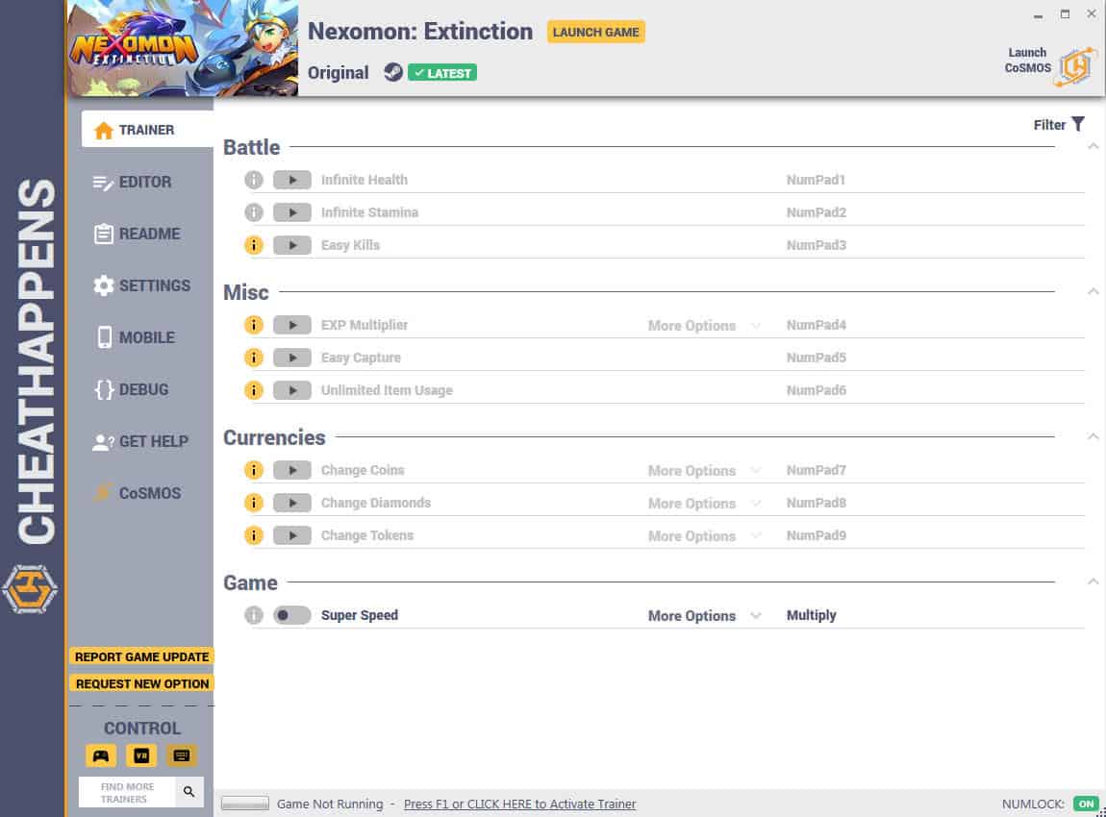Image resolution: width=1106 pixels, height=817 pixels.
Task: Select VR control icon
Action: coord(141,755)
